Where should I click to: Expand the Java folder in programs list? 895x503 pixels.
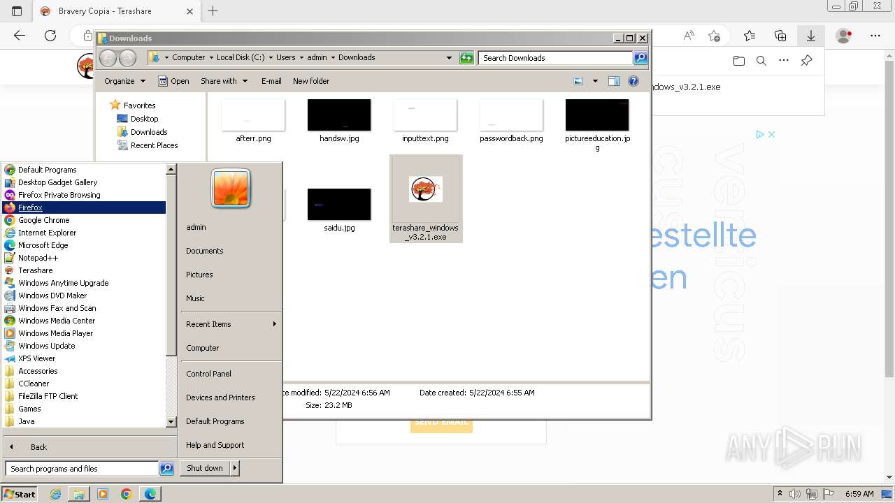tap(84, 421)
